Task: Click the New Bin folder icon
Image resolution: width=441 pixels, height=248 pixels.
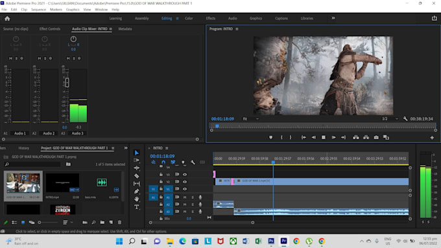Action: click(x=102, y=223)
